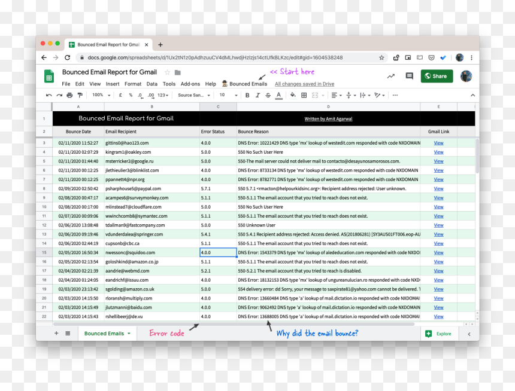Select the Bounced Emails sheet tab
Image resolution: width=515 pixels, height=391 pixels.
tap(107, 333)
